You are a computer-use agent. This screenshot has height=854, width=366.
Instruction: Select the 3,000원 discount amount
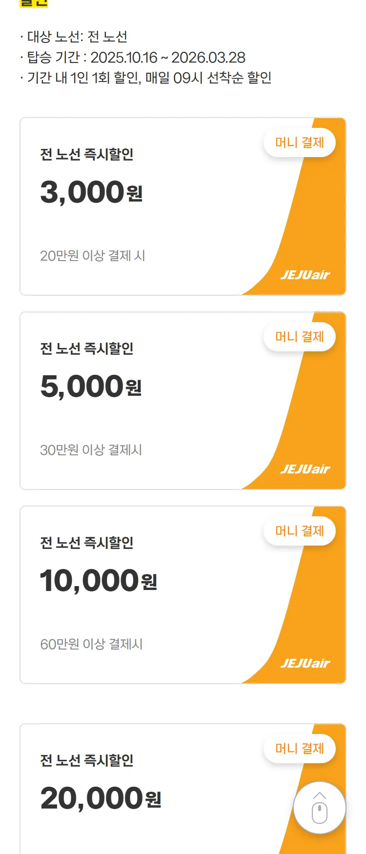pos(91,192)
